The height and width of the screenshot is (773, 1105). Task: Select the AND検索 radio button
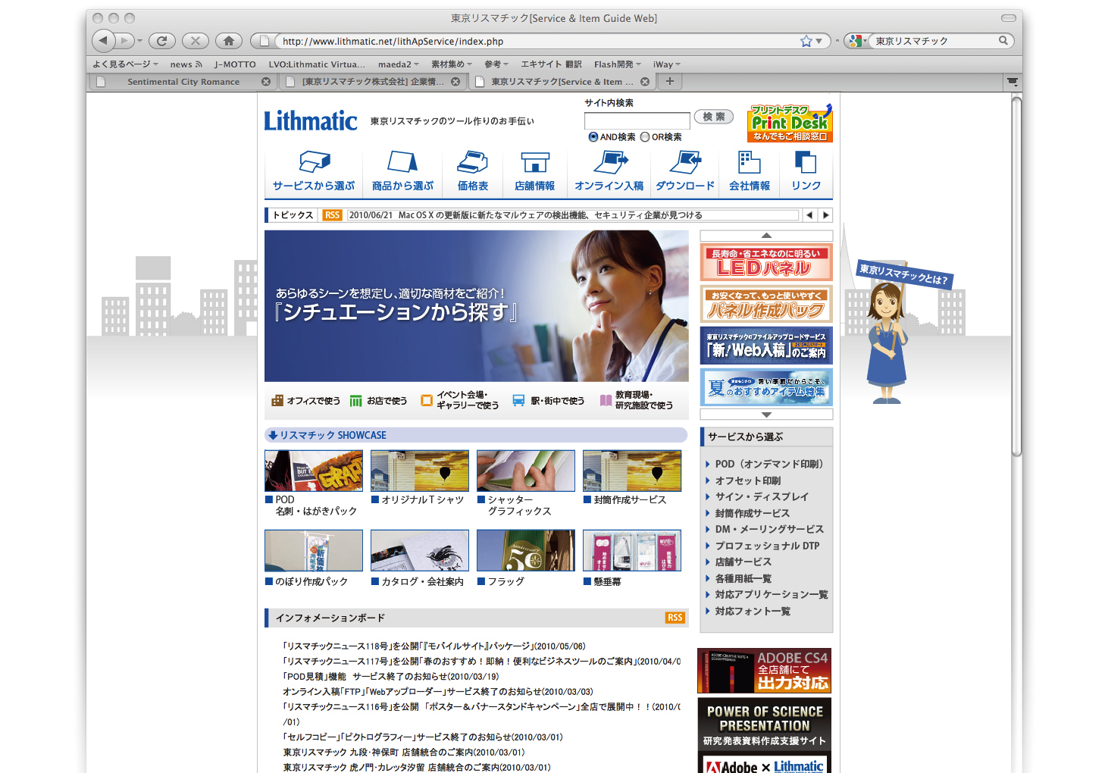click(x=593, y=137)
